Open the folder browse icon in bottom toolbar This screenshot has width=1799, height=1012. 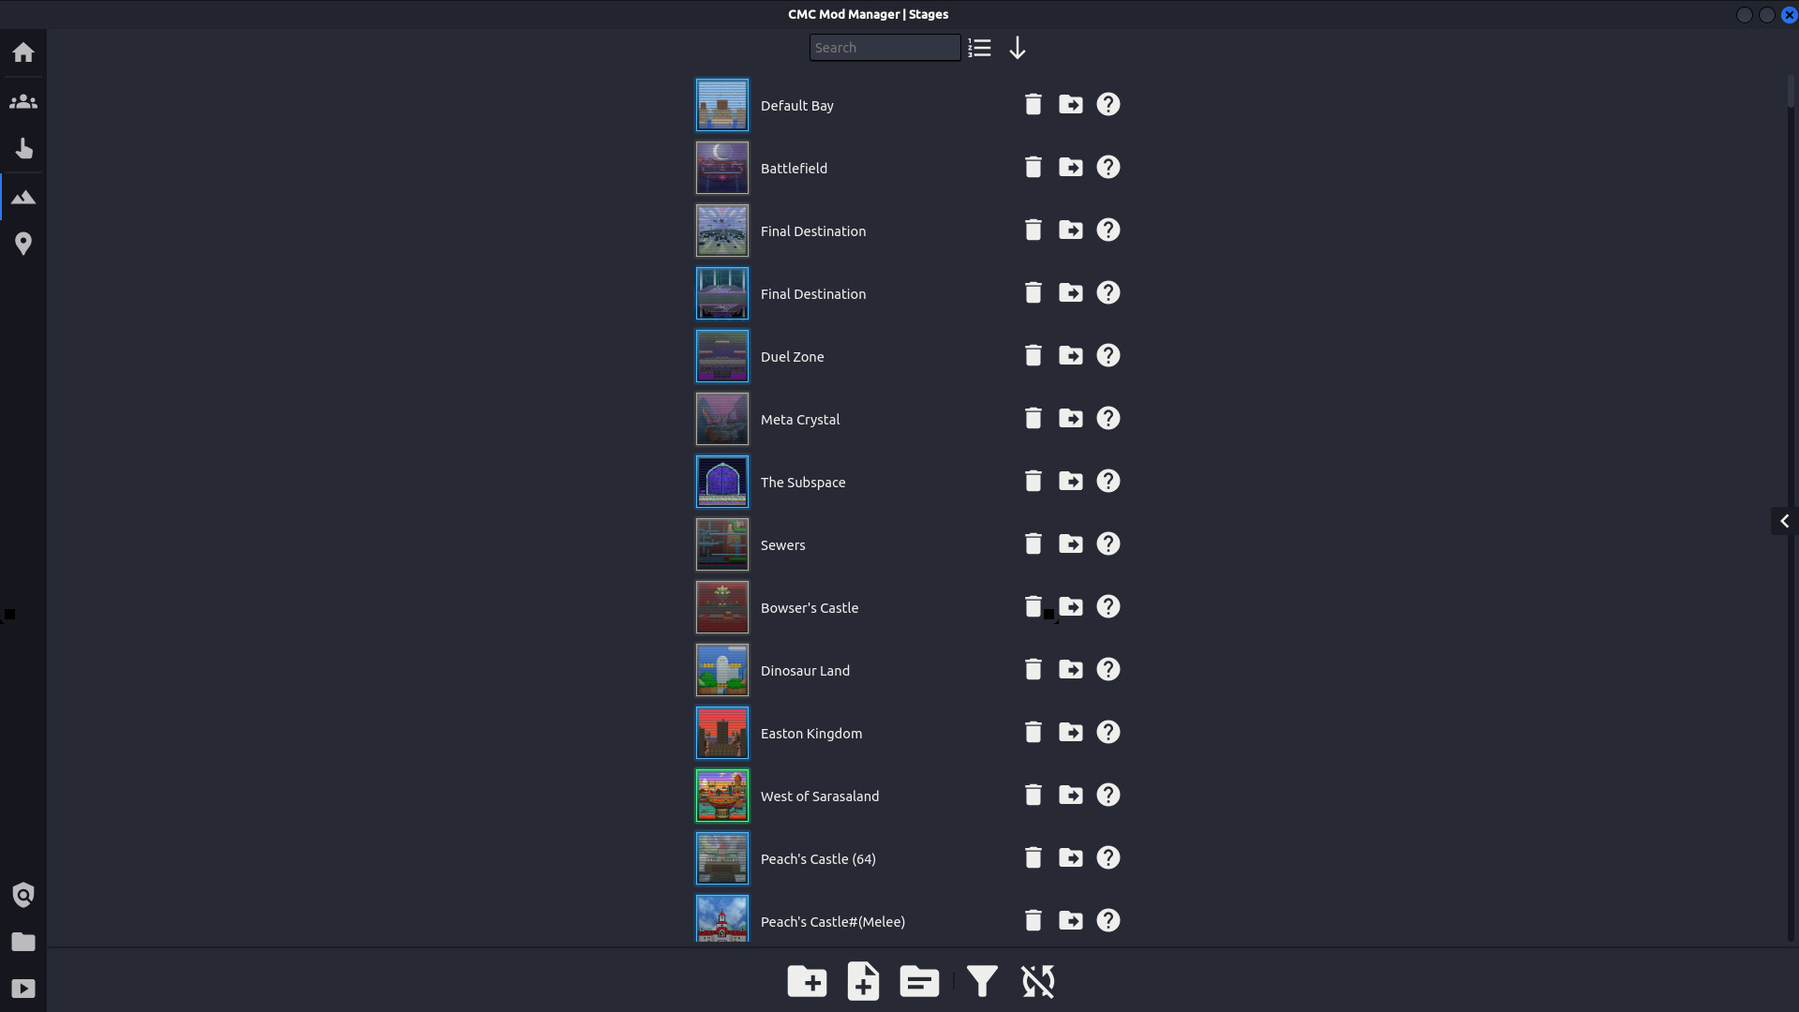click(x=918, y=981)
